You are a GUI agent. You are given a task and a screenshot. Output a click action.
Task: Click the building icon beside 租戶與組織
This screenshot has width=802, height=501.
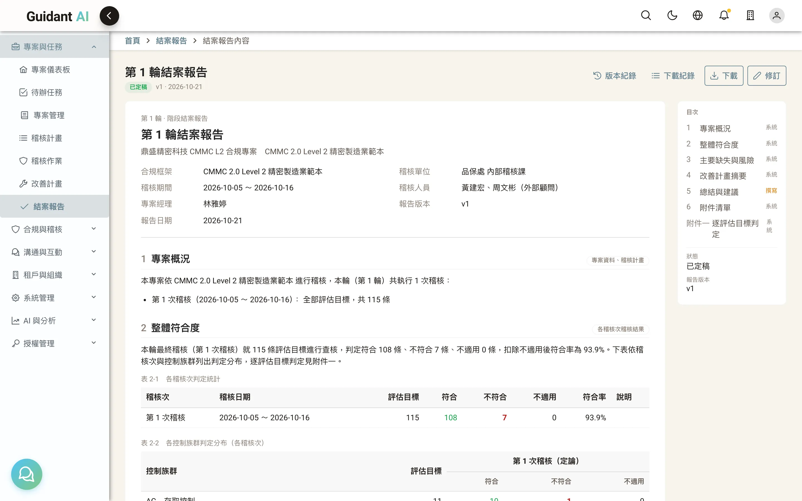15,275
